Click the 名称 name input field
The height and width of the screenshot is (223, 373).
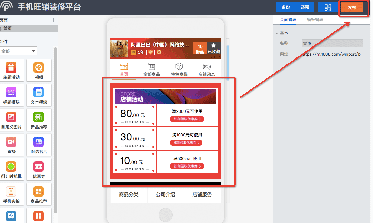[332, 43]
